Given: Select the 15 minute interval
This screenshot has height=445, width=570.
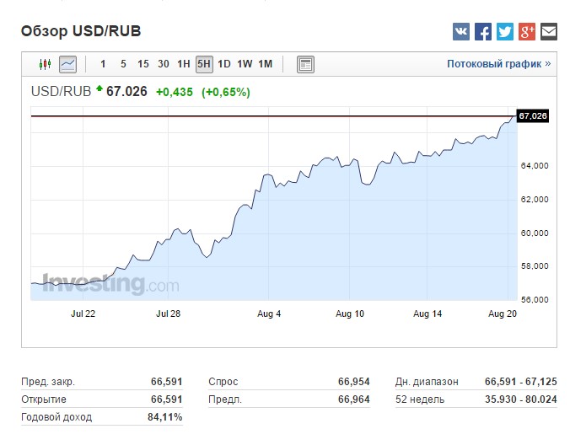Looking at the screenshot, I should pos(143,64).
